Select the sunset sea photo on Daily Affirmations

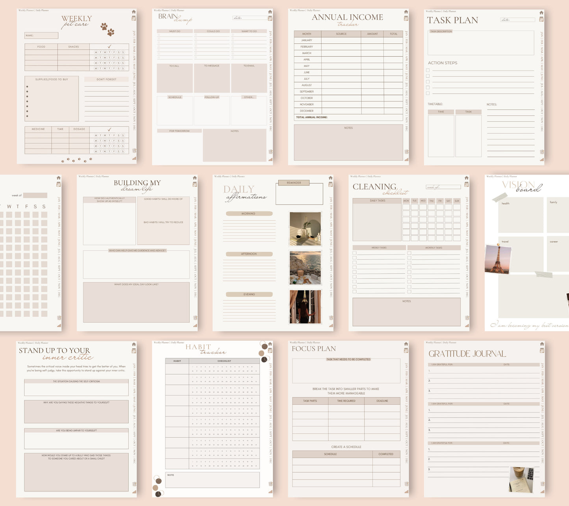pos(305,268)
